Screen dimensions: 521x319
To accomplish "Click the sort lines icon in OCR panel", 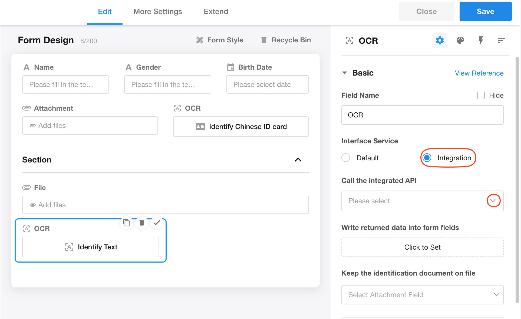I will (501, 40).
